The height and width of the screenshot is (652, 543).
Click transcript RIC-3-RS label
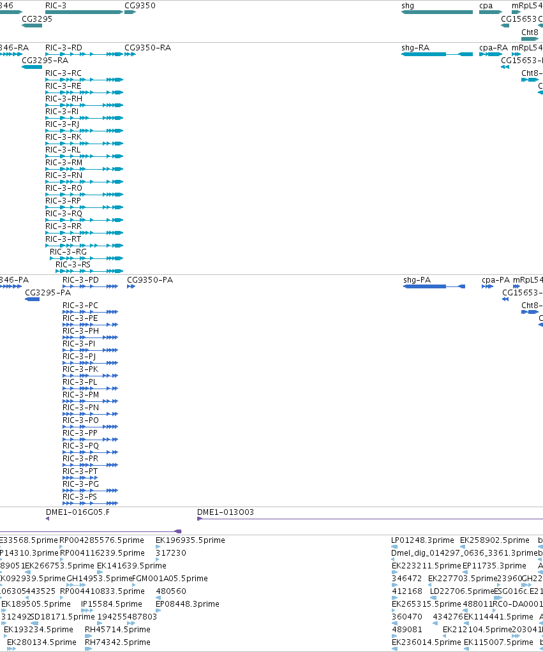coord(73,265)
